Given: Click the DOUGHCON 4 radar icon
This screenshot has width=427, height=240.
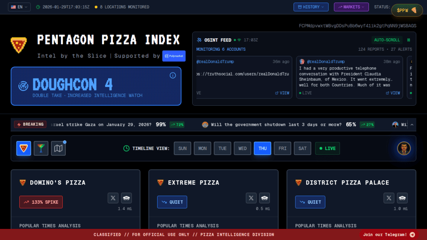Looking at the screenshot, I should point(23,86).
